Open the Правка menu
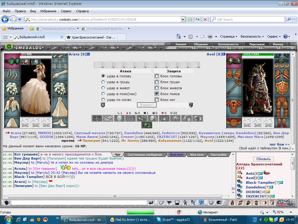Image resolution: width=298 pixels, height=224 pixels. tap(20, 11)
